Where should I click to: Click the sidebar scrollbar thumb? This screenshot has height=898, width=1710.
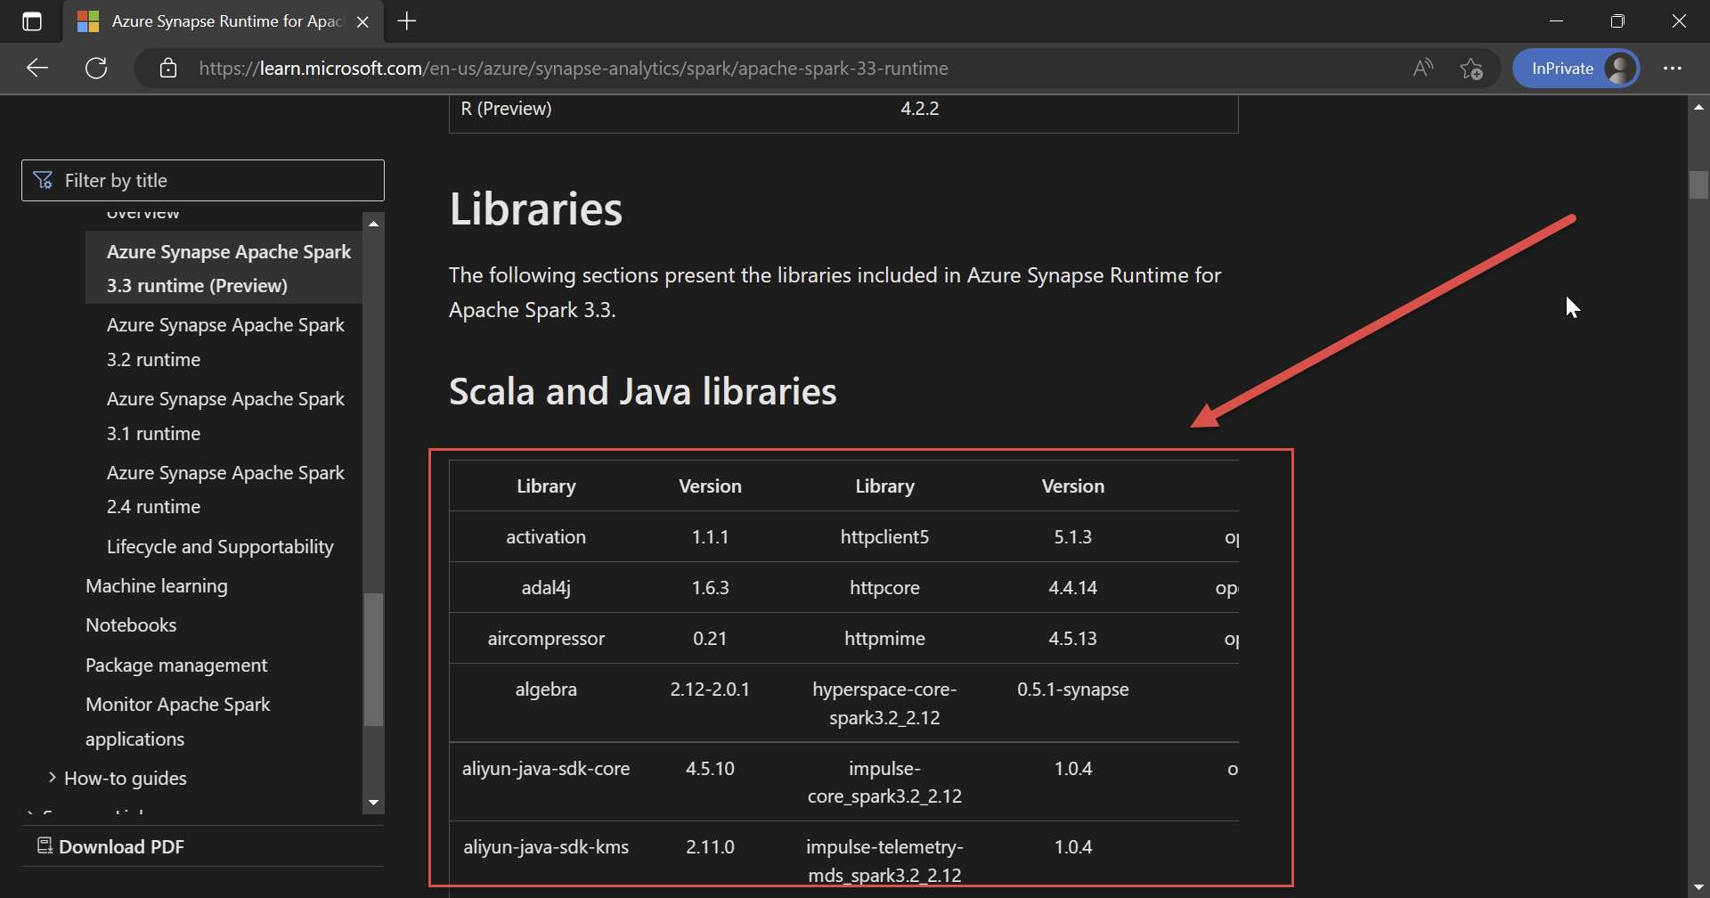[374, 659]
